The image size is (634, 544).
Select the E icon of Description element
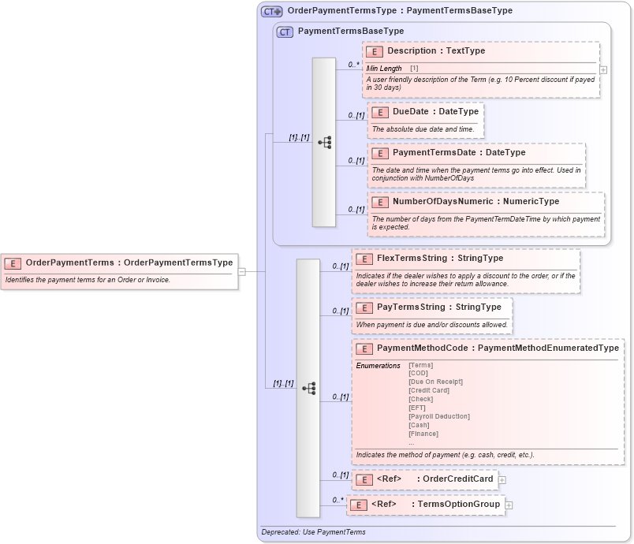point(375,50)
